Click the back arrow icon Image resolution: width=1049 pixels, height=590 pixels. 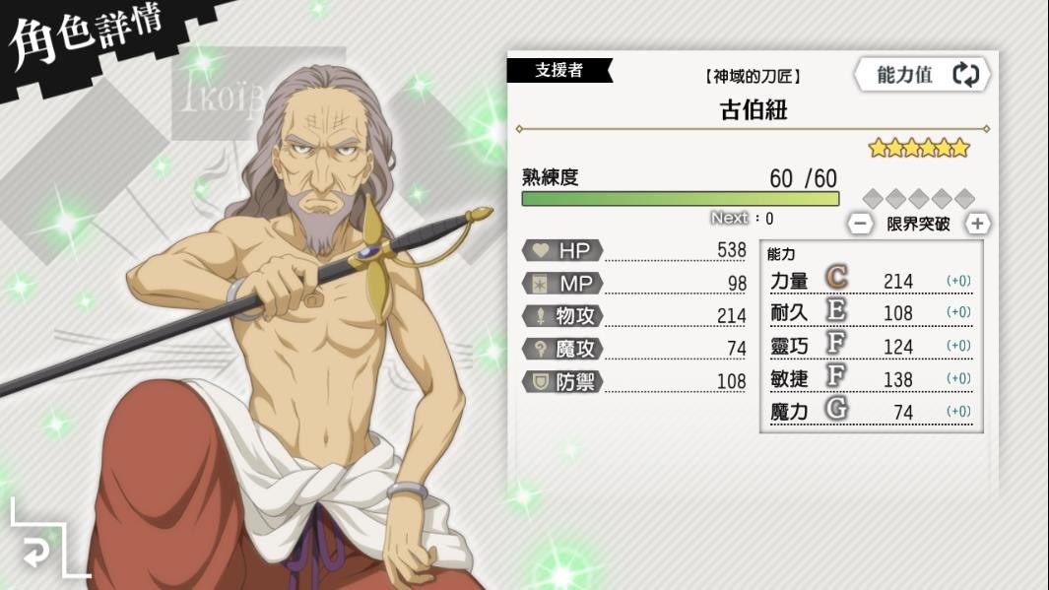(x=36, y=550)
